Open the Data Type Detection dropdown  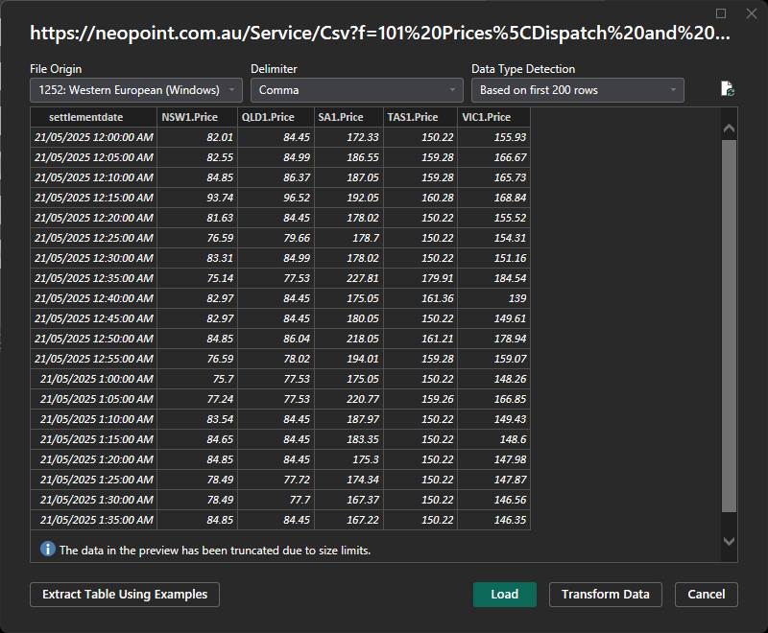(578, 90)
